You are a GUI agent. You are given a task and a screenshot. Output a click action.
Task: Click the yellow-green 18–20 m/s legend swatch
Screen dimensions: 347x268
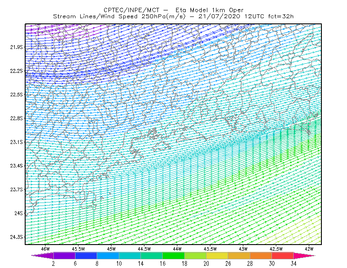pyautogui.click(x=195, y=255)
